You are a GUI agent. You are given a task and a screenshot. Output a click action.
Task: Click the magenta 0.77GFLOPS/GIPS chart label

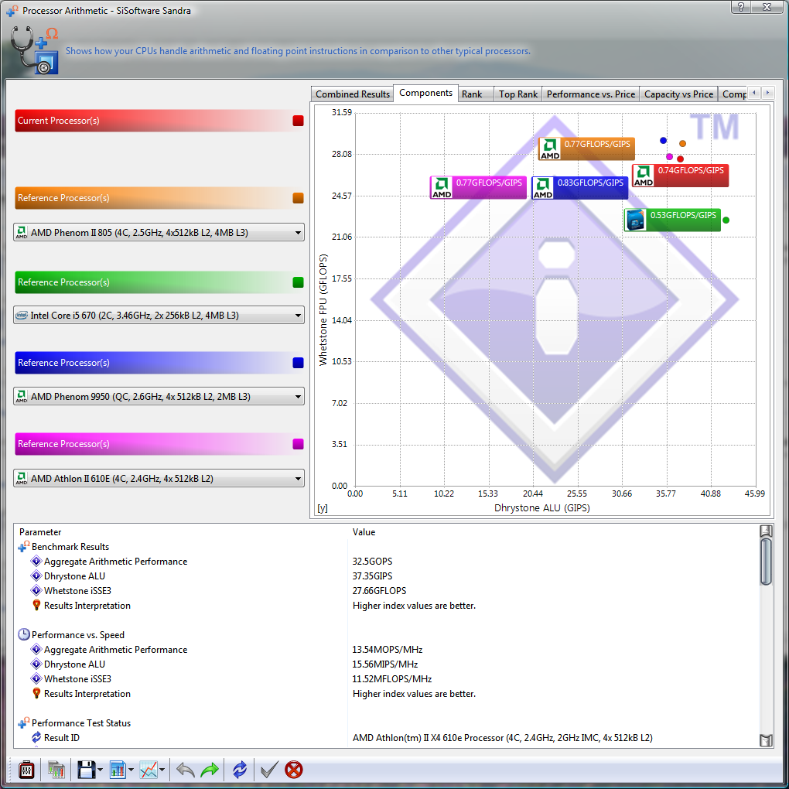(x=478, y=188)
